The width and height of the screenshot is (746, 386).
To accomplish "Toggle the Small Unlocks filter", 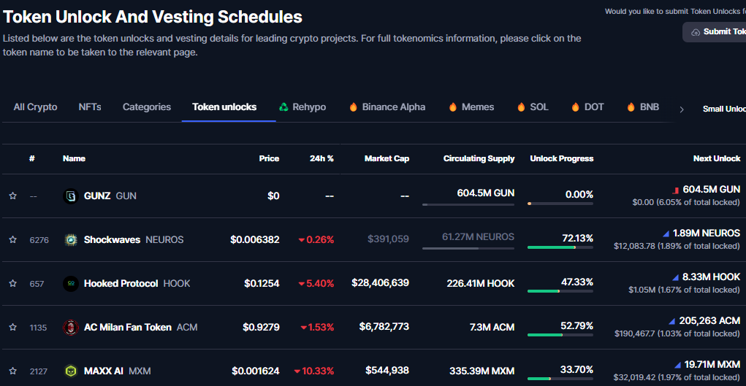I will (x=724, y=109).
